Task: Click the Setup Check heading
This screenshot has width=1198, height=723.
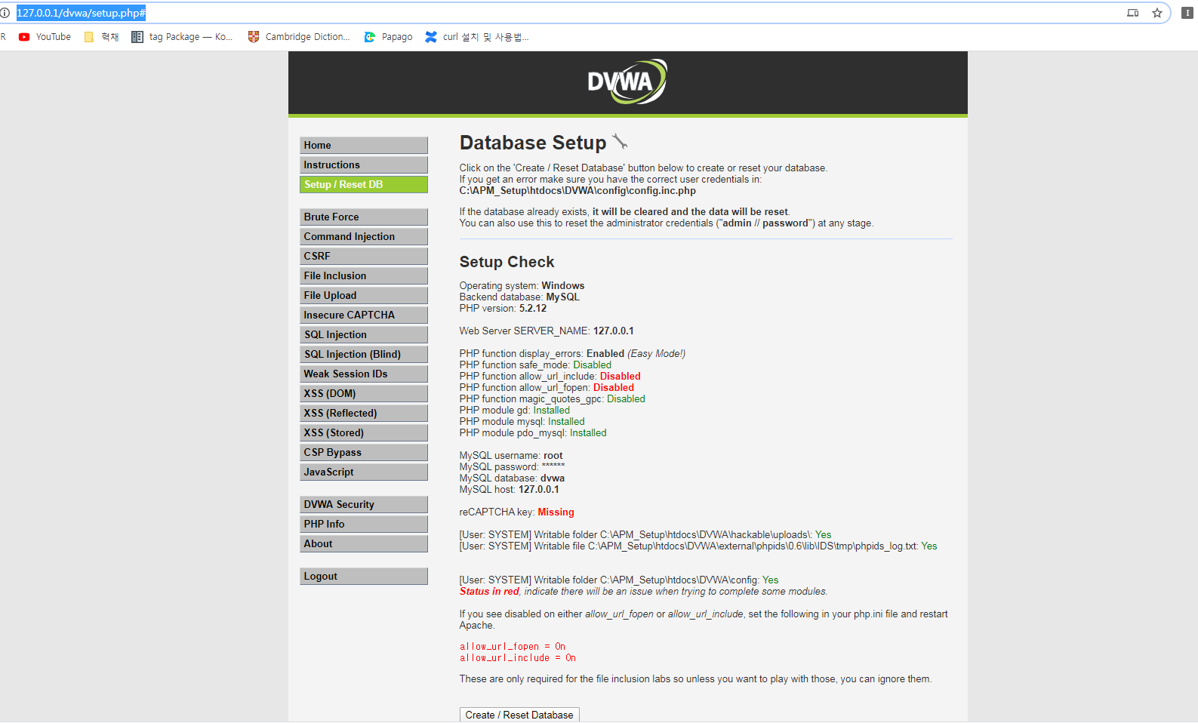Action: 507,262
